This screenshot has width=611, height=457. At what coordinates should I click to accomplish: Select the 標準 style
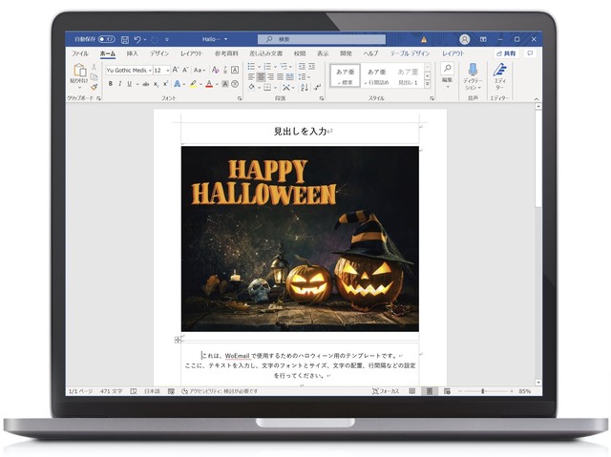point(346,76)
